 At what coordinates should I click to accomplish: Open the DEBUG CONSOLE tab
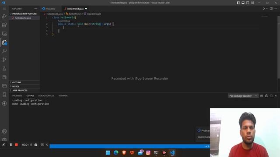pos(46,96)
